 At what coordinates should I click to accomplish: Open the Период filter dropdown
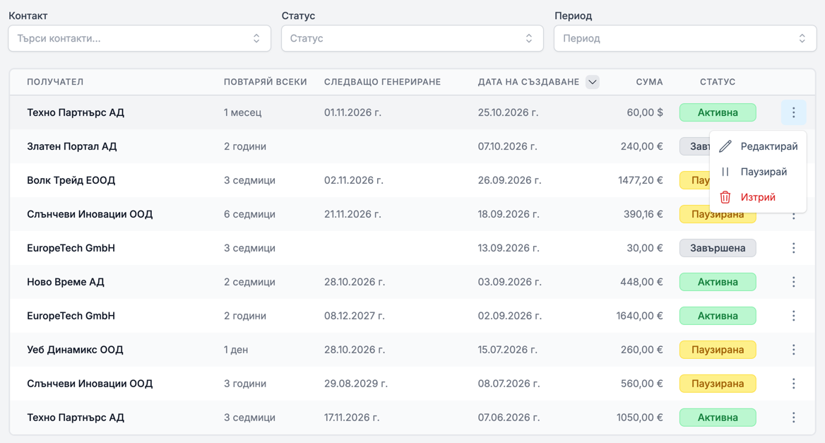(x=685, y=38)
